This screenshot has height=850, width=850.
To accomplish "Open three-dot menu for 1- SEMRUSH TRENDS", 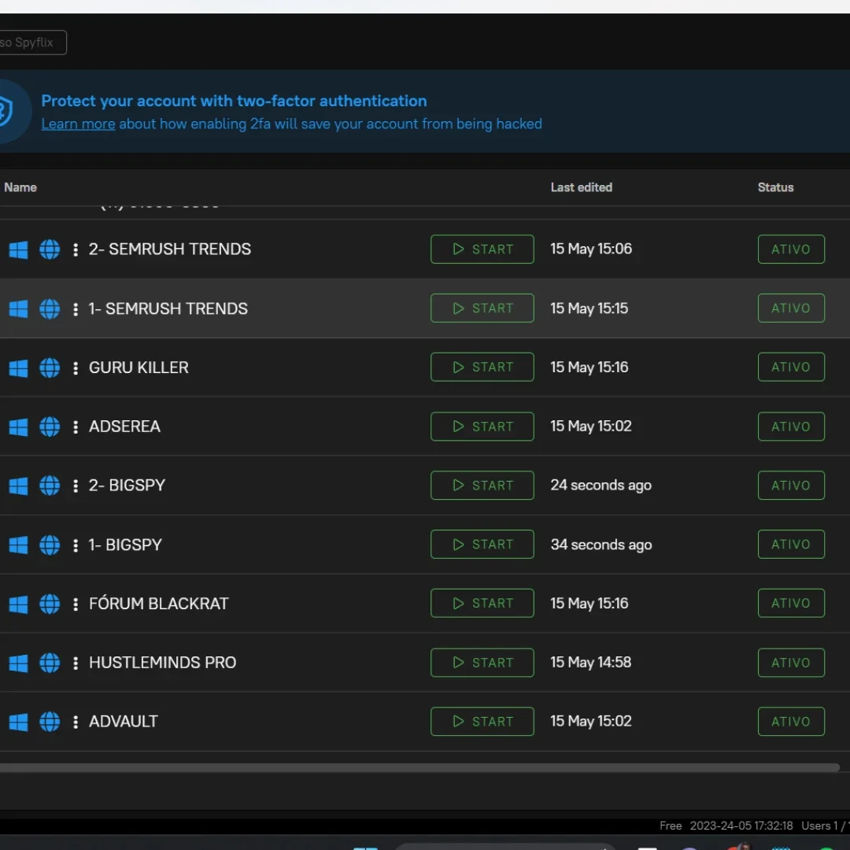I will point(76,309).
